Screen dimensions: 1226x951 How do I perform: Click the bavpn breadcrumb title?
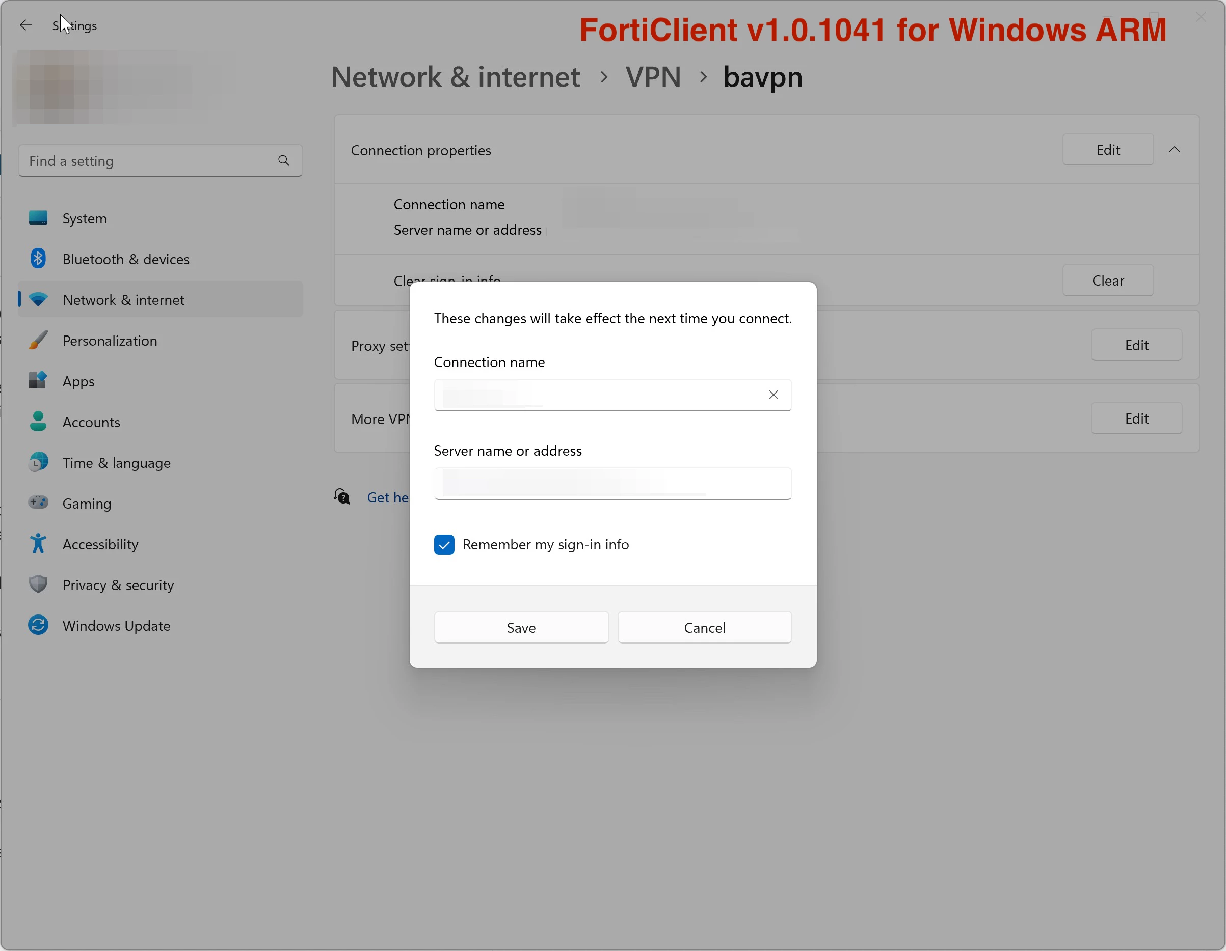[762, 77]
